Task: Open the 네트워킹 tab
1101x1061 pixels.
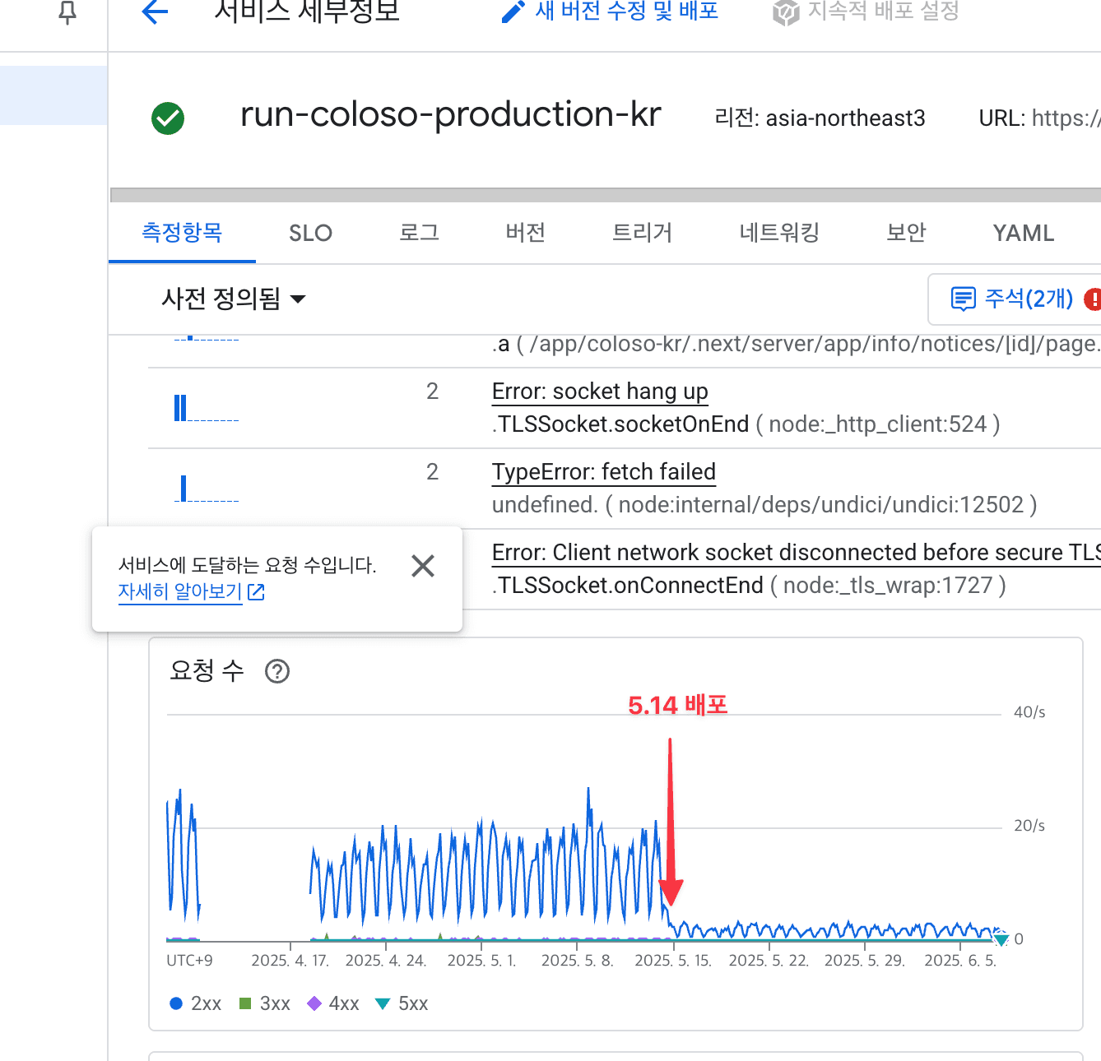Action: [779, 233]
